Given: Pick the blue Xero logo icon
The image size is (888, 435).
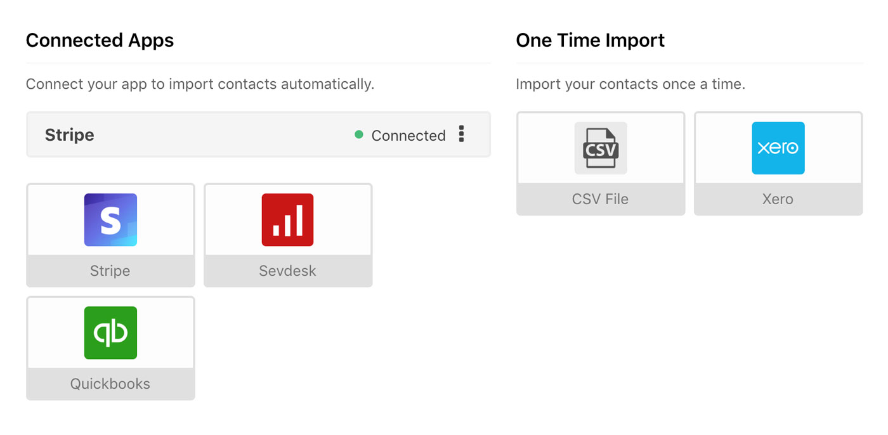Looking at the screenshot, I should pos(778,148).
